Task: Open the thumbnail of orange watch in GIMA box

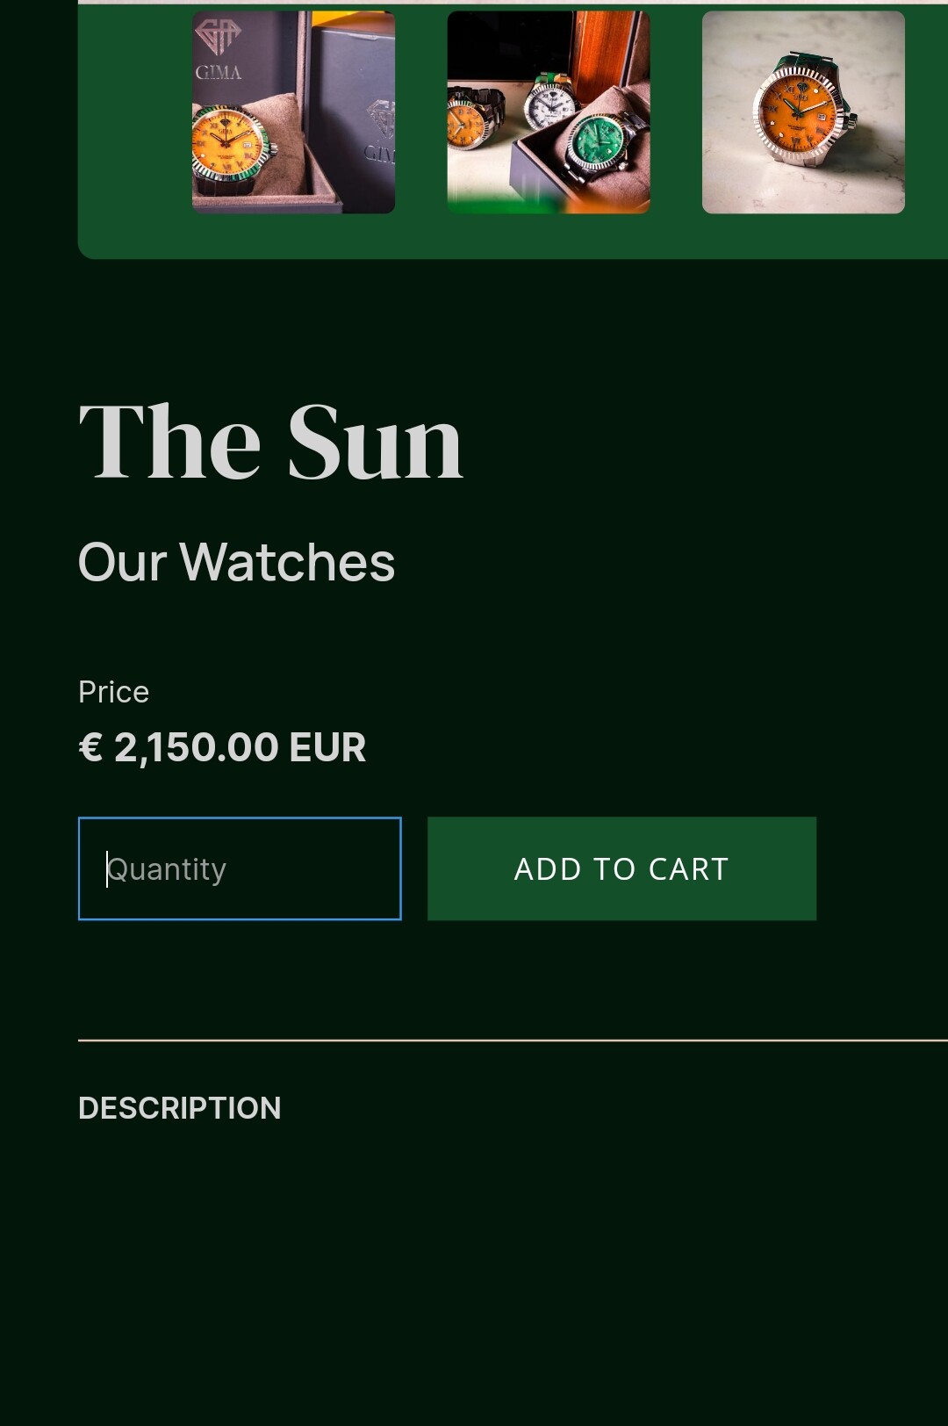Action: 293,112
